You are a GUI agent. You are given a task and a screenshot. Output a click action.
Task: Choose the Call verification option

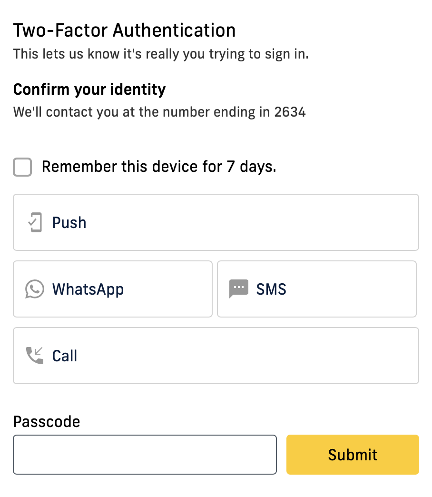coord(216,355)
